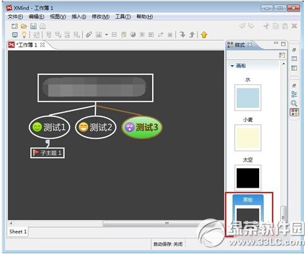This screenshot has height=254, width=305.
Task: Minimize the 样式 panel view
Action: click(276, 43)
